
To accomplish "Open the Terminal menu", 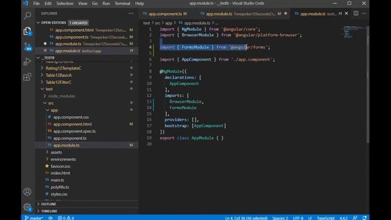I will click(x=122, y=4).
